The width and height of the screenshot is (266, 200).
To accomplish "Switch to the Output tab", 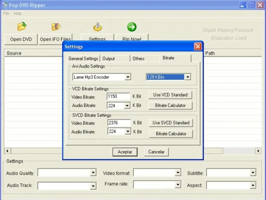I will [x=115, y=59].
